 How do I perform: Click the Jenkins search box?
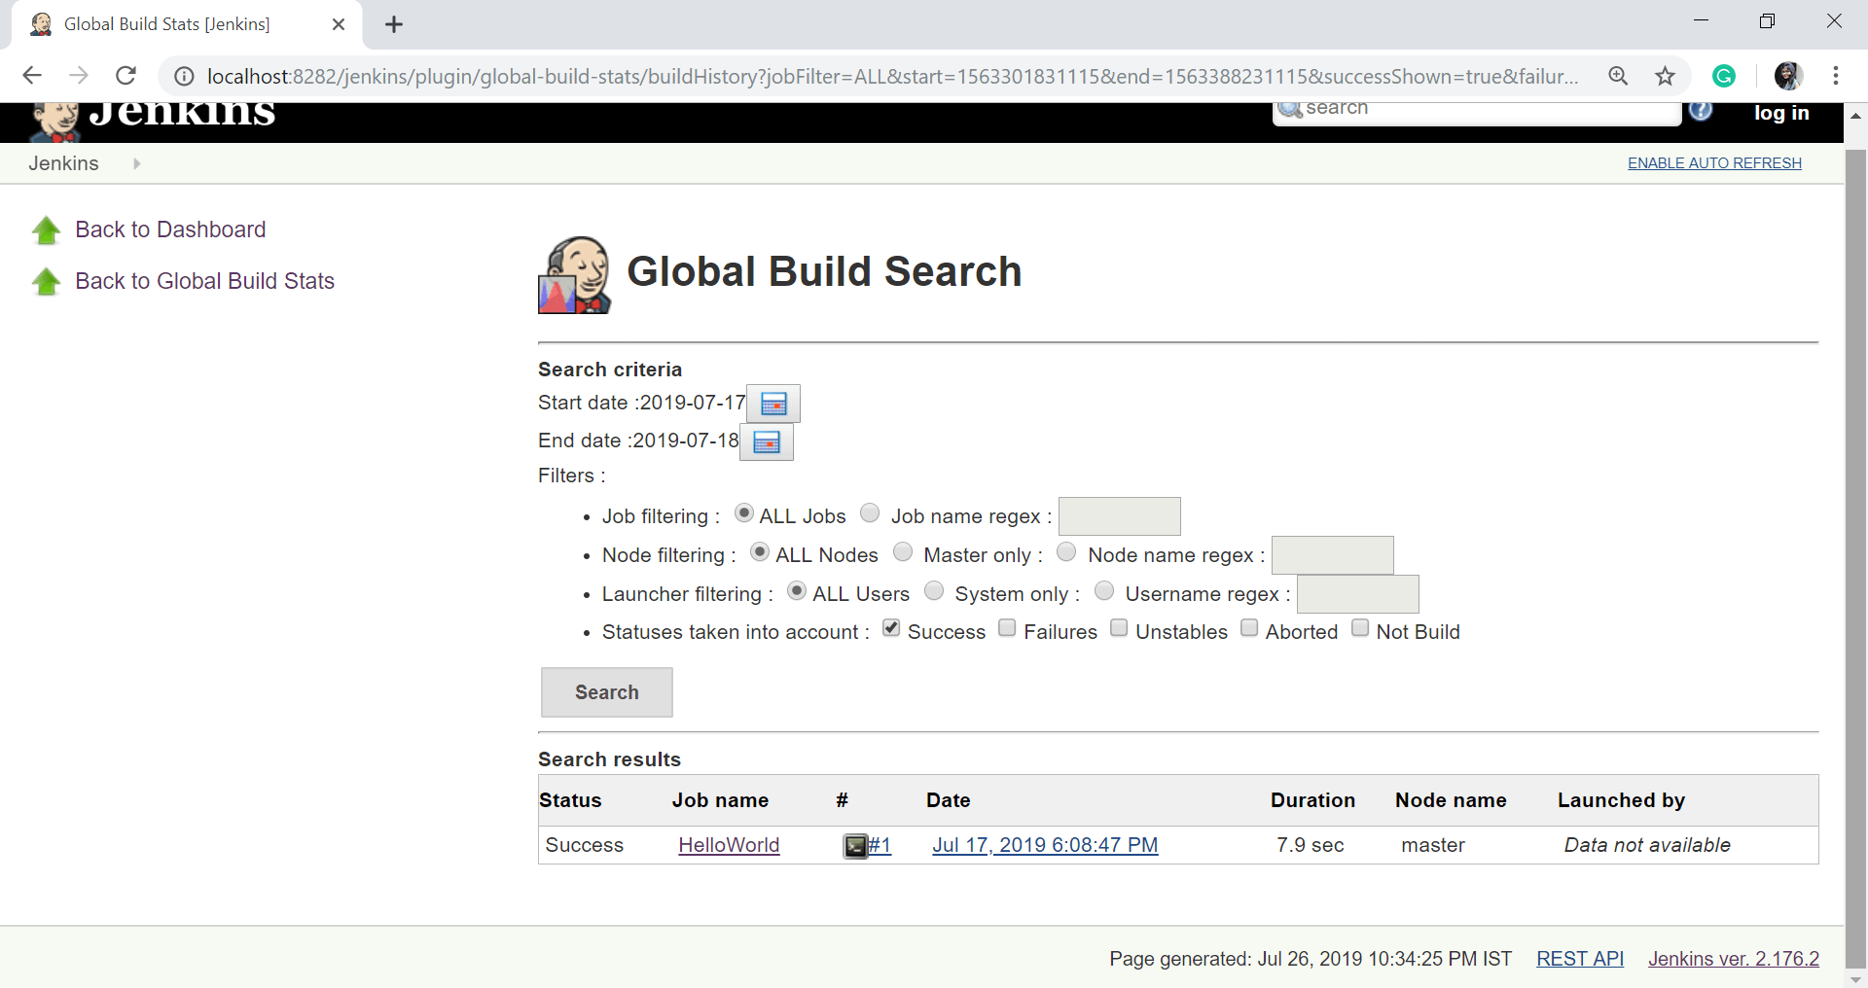[1477, 112]
